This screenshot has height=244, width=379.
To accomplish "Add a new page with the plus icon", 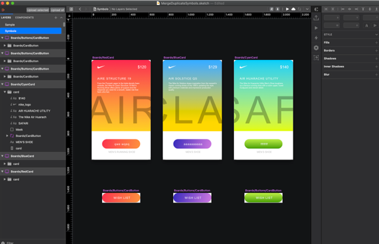I will pyautogui.click(x=56, y=18).
